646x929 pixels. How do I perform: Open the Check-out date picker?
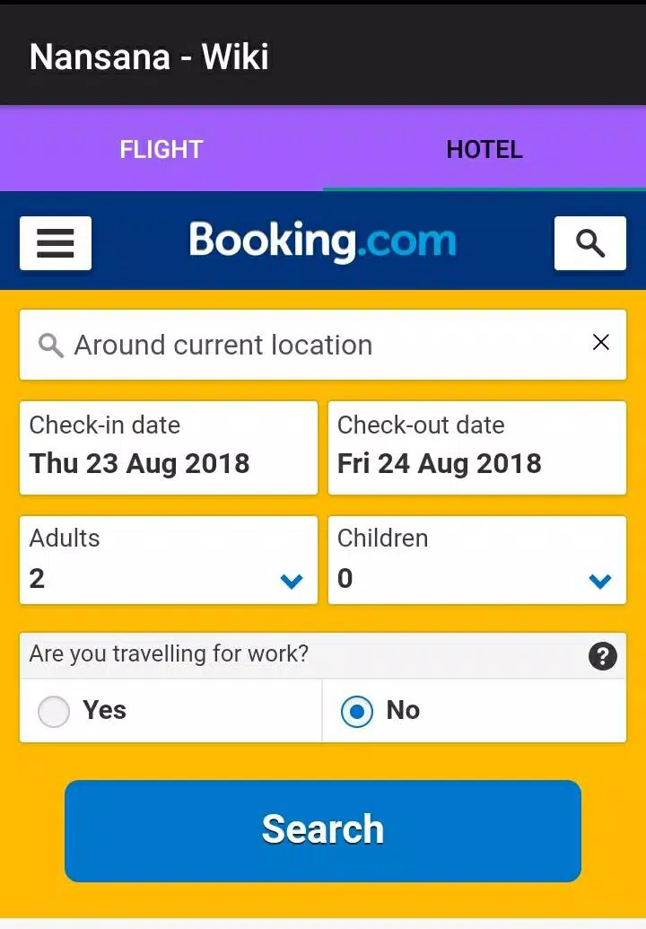pyautogui.click(x=476, y=447)
